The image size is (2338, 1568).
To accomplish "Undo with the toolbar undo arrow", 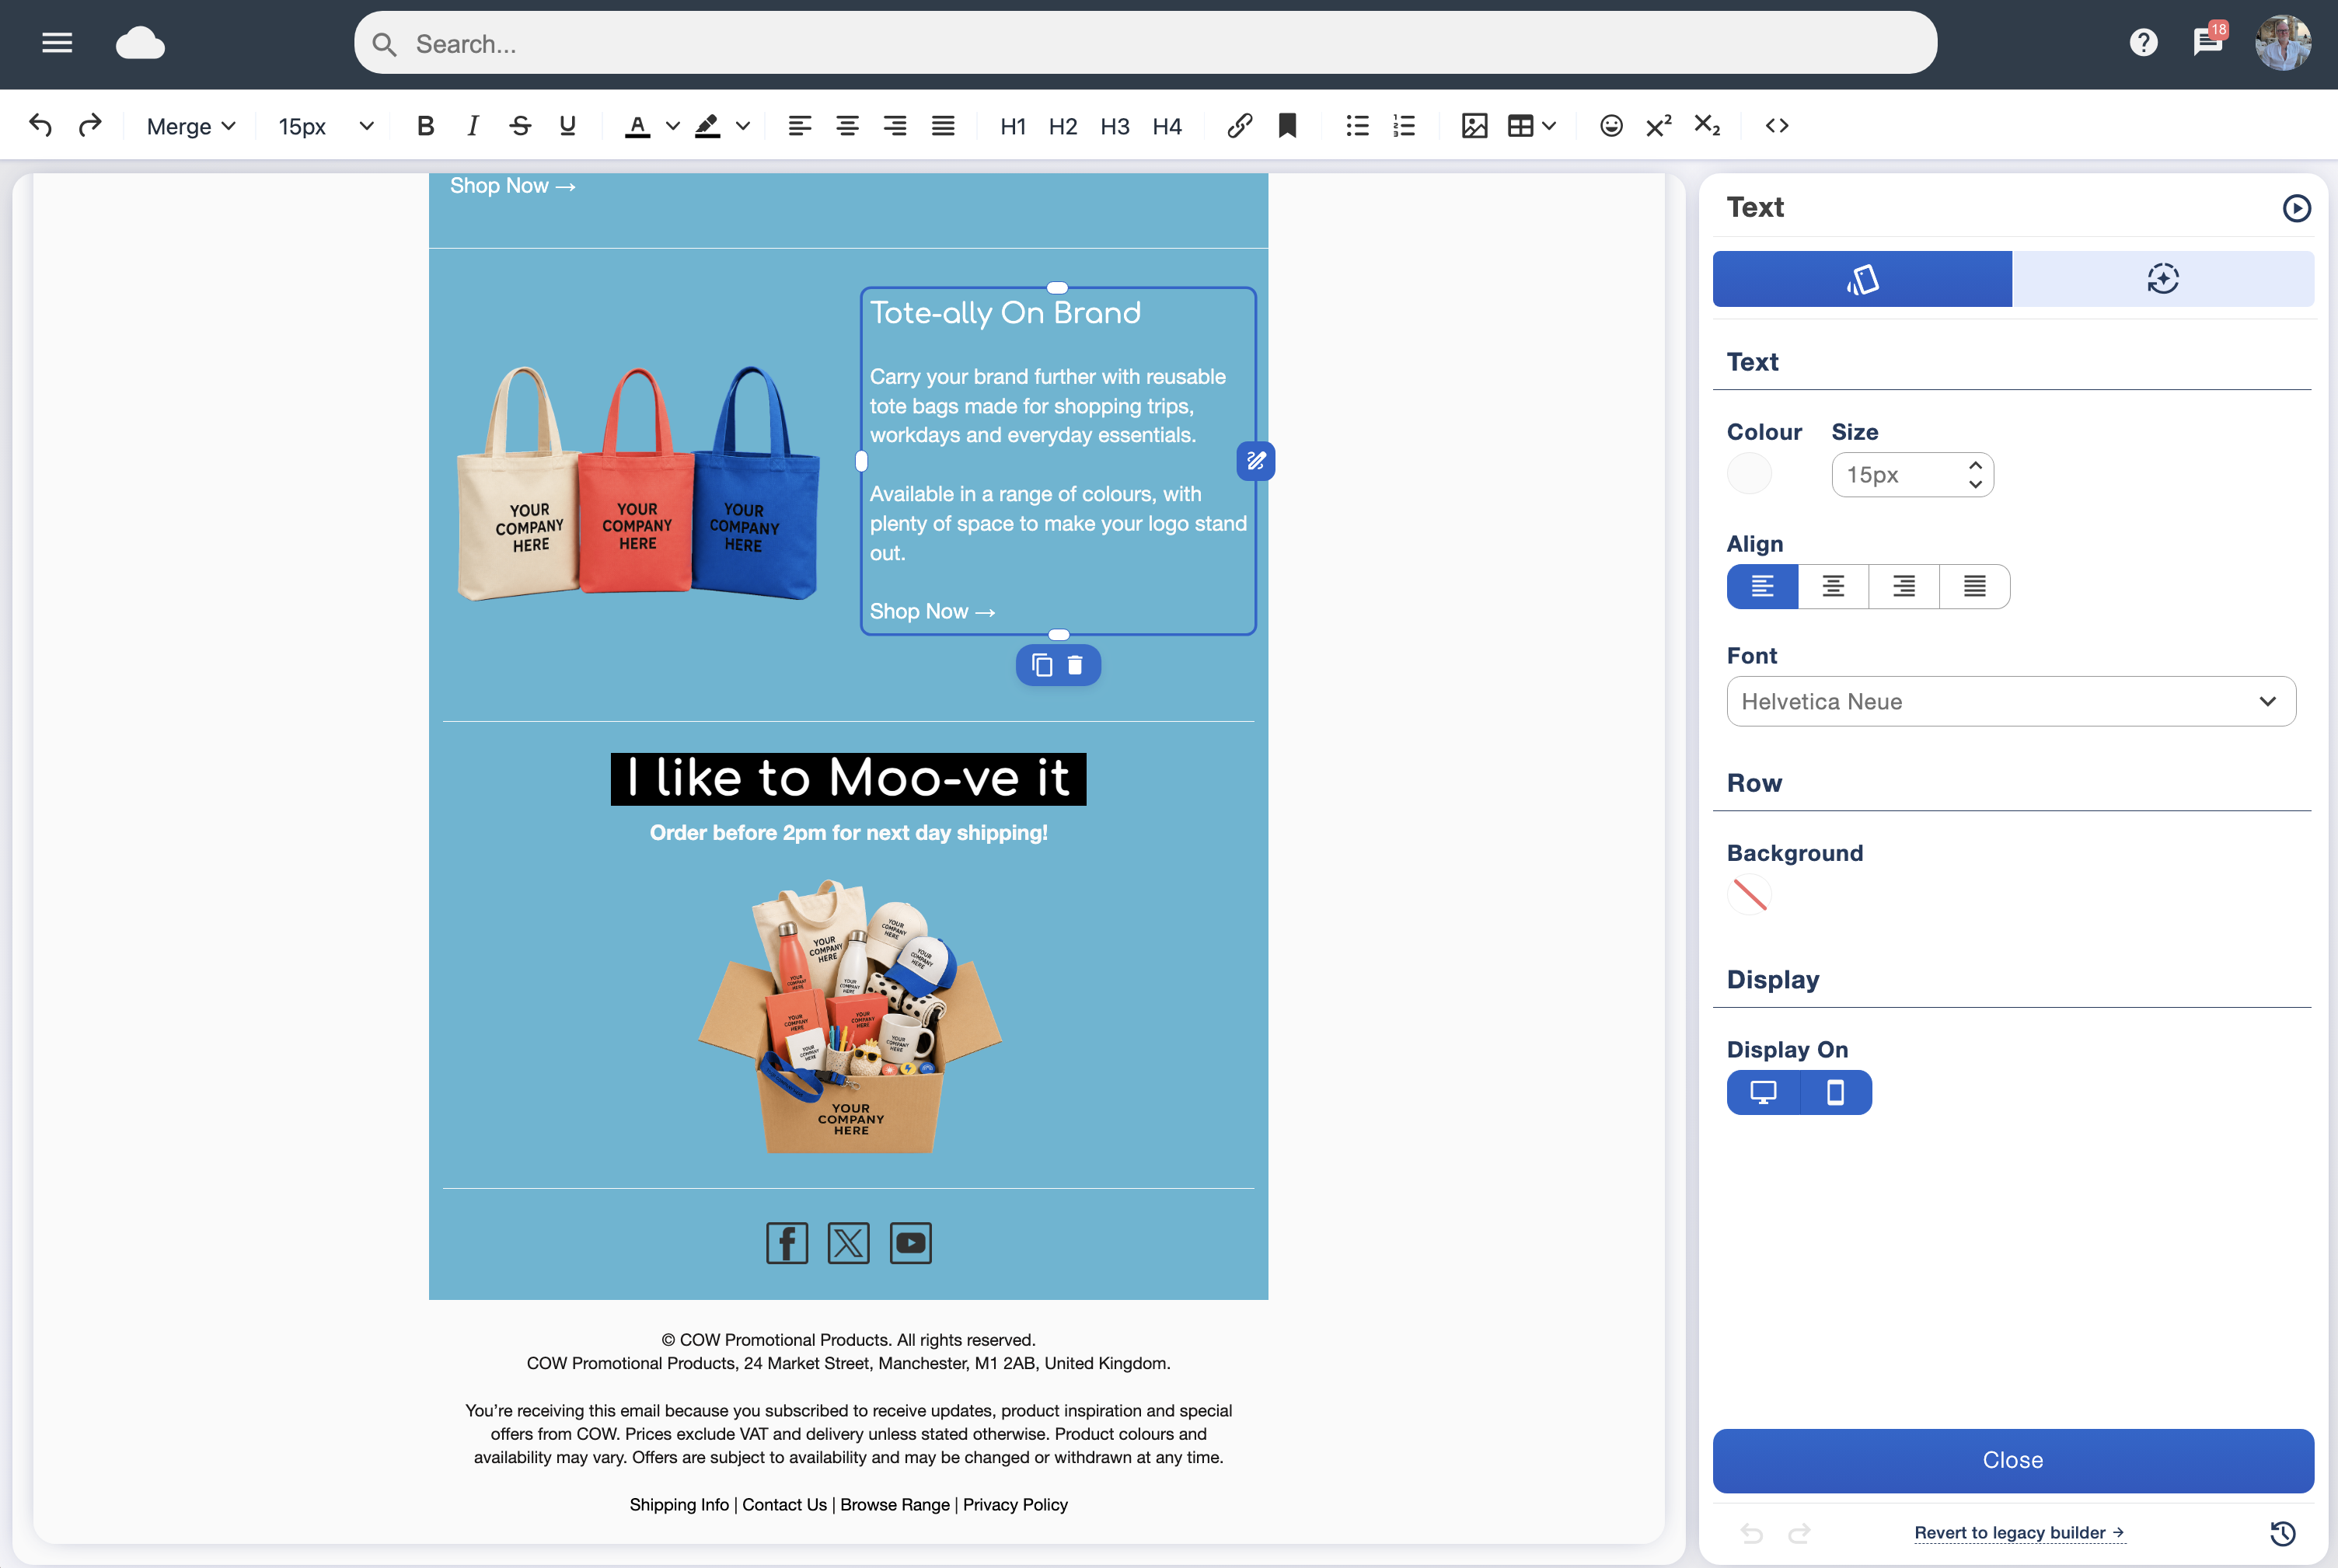I will click(x=40, y=126).
